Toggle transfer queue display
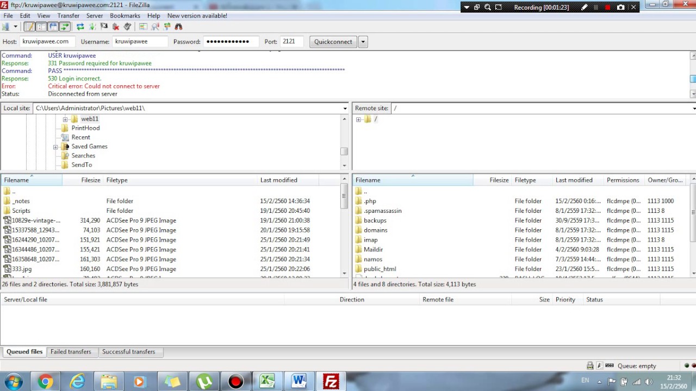696x391 pixels. (65, 27)
